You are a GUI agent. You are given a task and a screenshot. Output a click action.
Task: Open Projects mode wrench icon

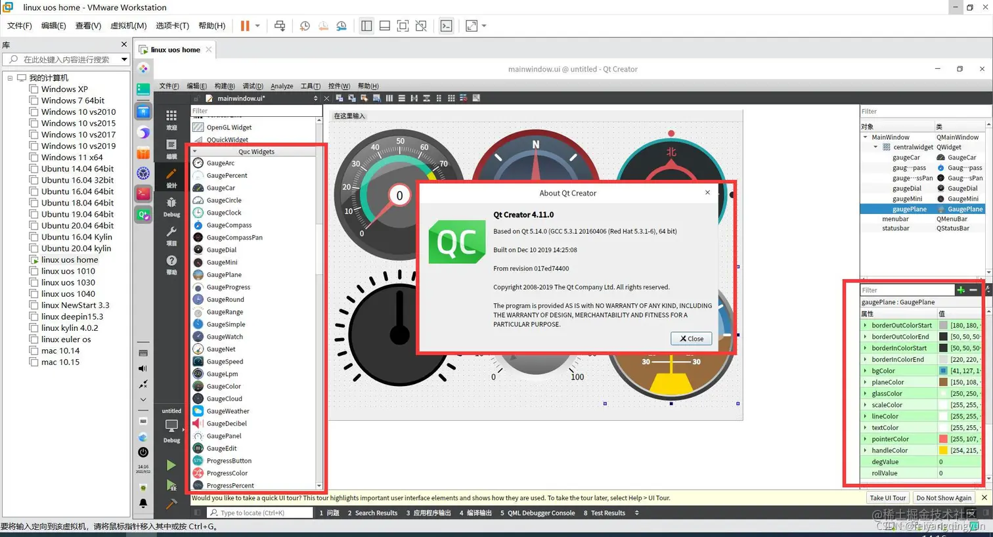pyautogui.click(x=171, y=235)
